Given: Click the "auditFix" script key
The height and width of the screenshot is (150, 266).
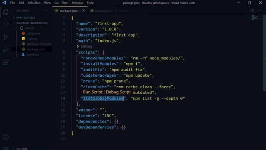Looking at the screenshot, I should coord(92,70).
